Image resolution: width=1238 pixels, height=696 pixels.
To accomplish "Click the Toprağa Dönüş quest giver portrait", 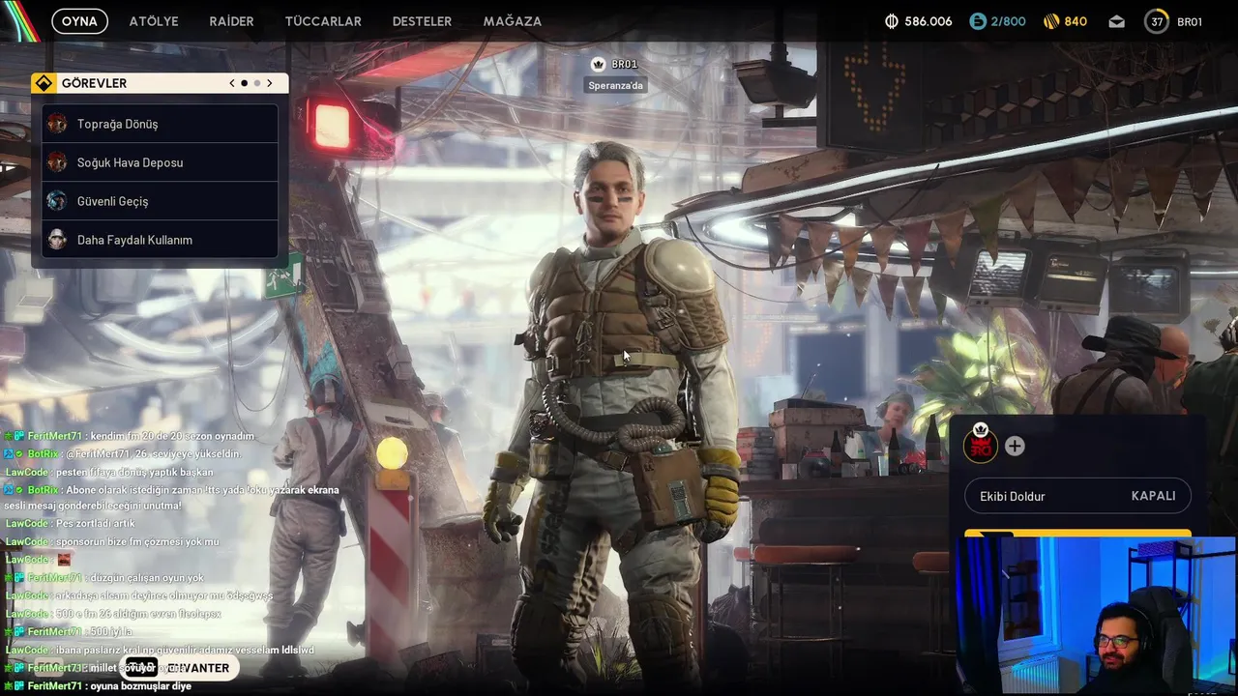I will pos(57,124).
